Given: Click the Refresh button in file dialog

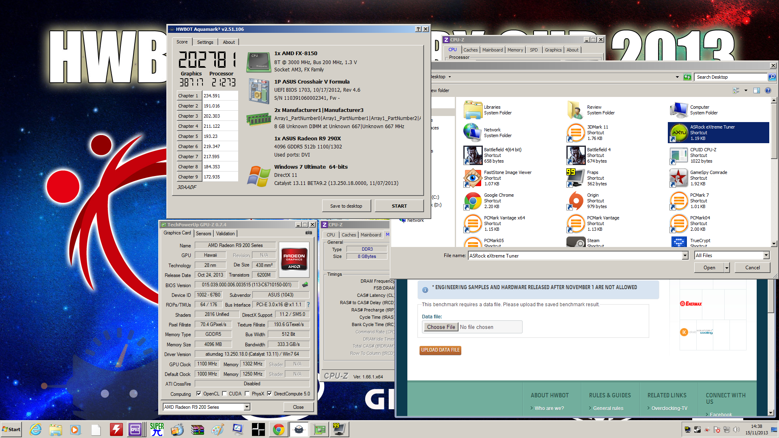Looking at the screenshot, I should coord(687,77).
